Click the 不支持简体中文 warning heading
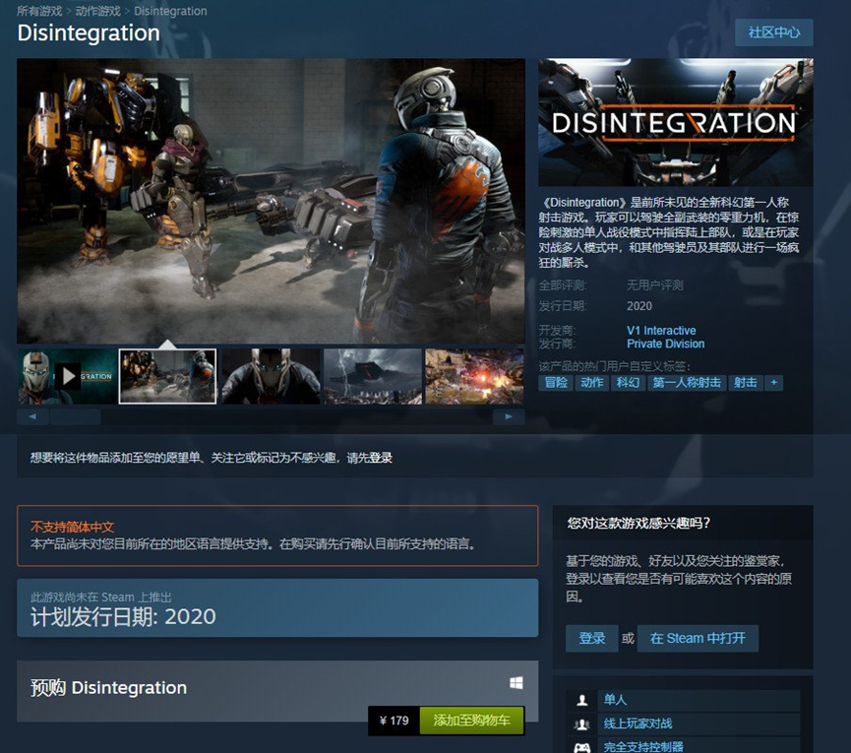851x753 pixels. click(x=72, y=527)
